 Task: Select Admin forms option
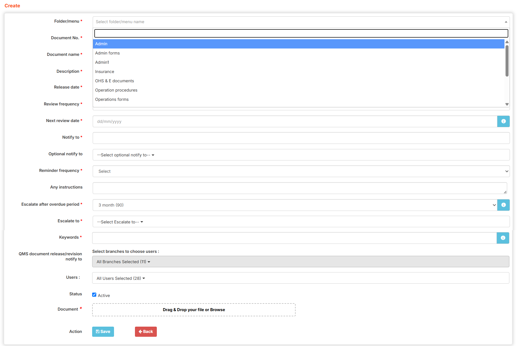[299, 53]
